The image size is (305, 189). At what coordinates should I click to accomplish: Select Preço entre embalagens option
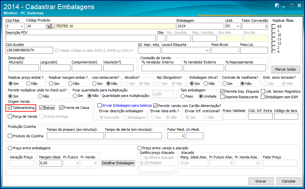10,148
